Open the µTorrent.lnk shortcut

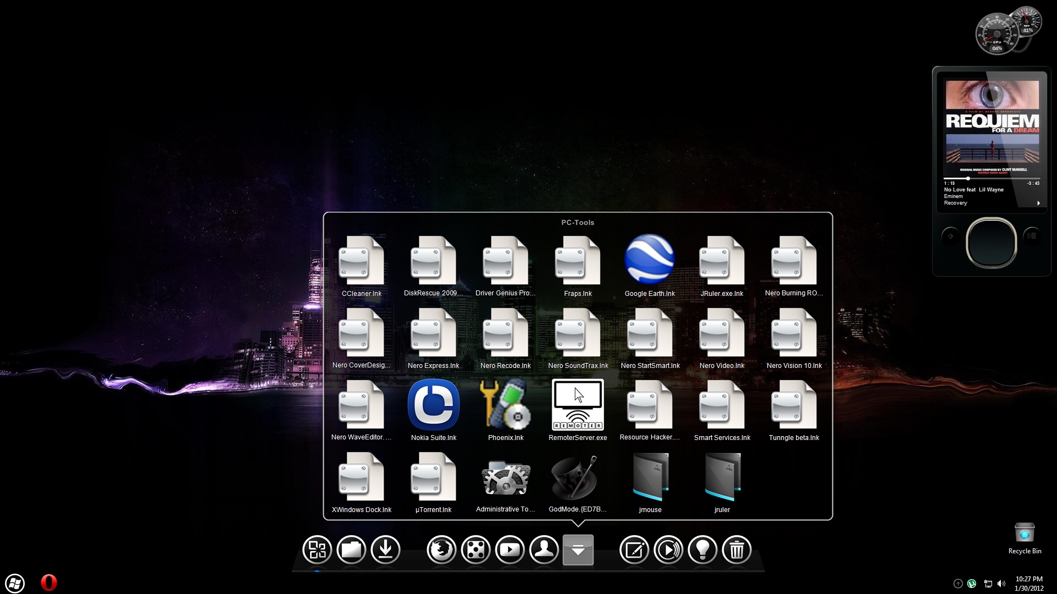[x=433, y=482]
